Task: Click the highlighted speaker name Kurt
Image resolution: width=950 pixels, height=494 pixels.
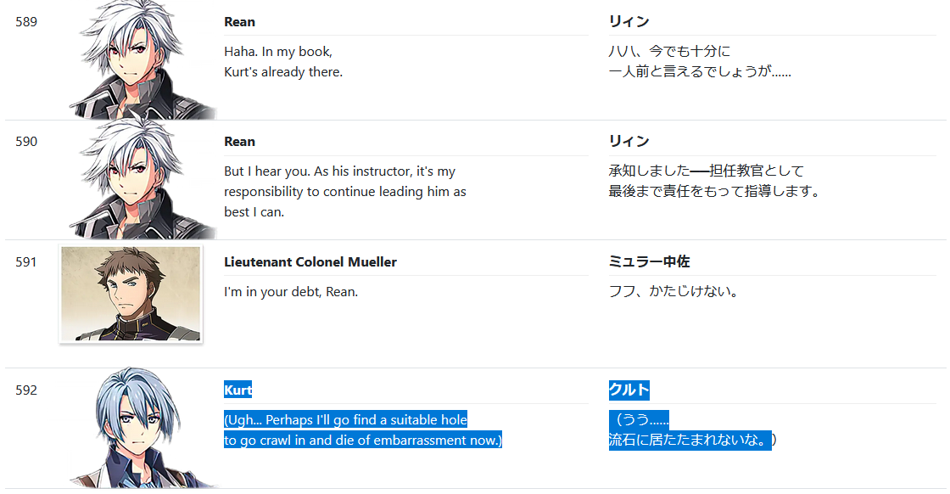Action: coord(237,390)
